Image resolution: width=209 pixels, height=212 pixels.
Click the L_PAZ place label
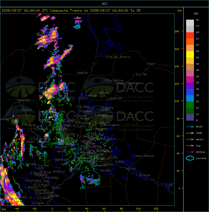170,185
